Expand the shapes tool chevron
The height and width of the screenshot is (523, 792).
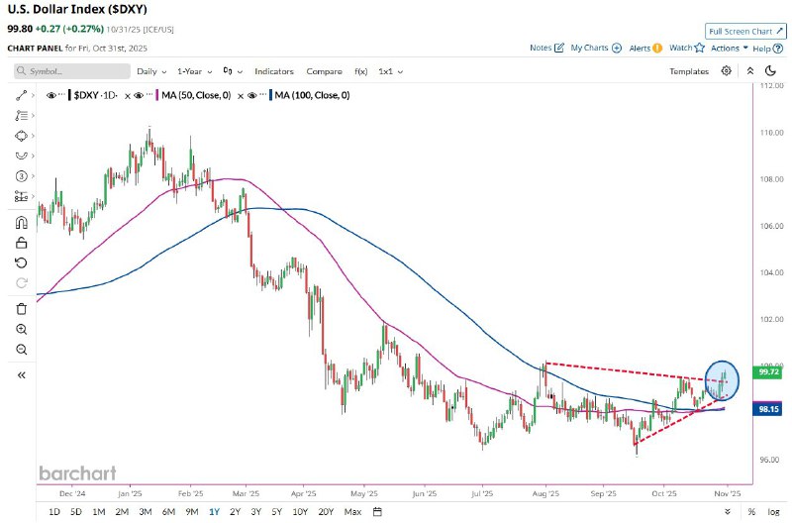(33, 136)
